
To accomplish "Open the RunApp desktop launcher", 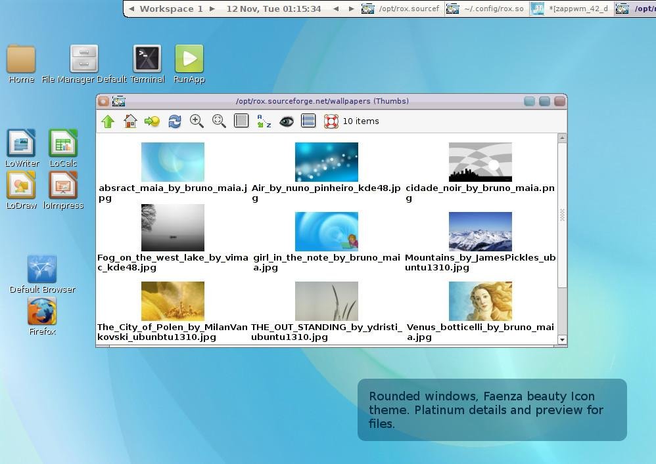I will point(189,59).
